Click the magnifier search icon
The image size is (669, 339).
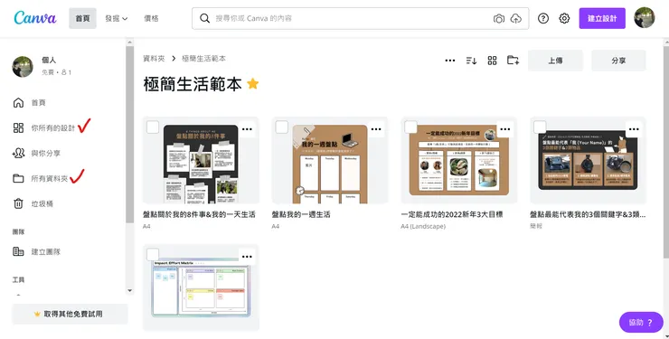[205, 18]
